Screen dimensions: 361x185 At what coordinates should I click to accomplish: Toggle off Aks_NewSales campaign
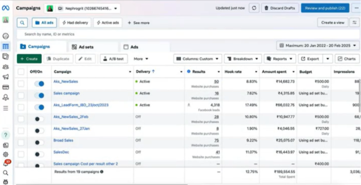click(x=39, y=84)
